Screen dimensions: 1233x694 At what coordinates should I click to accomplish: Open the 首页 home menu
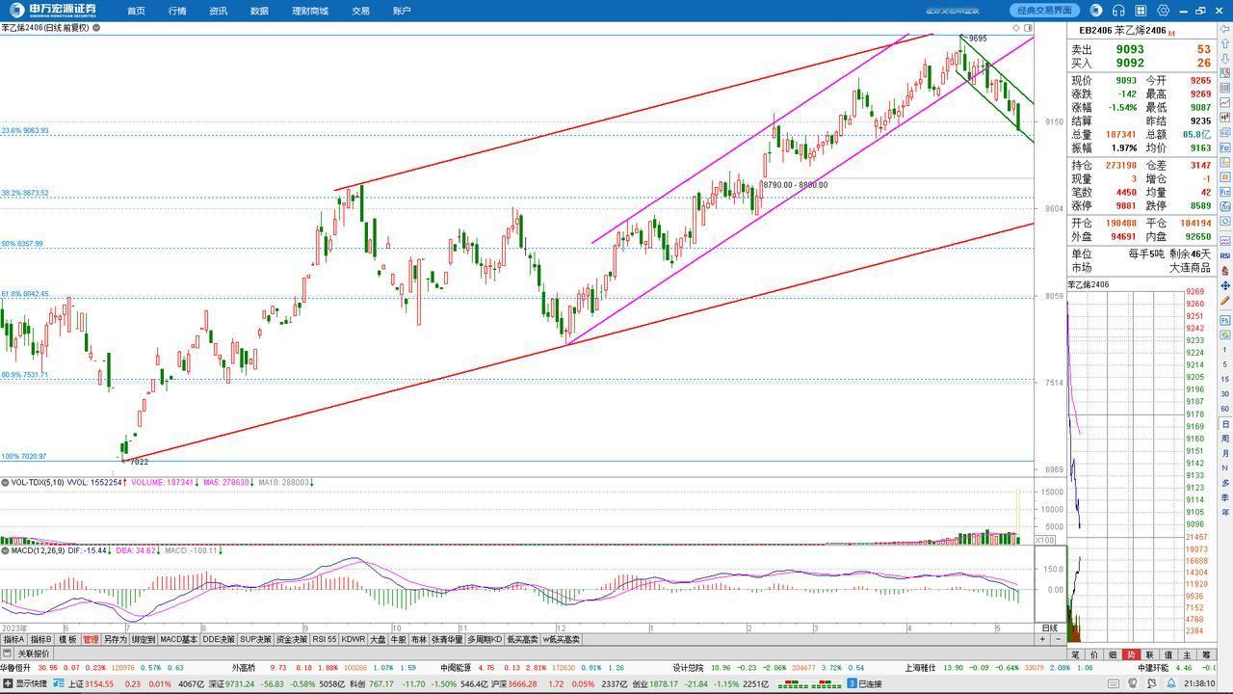[136, 11]
